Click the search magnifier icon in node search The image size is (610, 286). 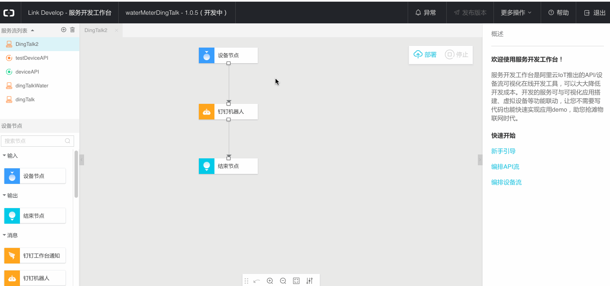68,141
